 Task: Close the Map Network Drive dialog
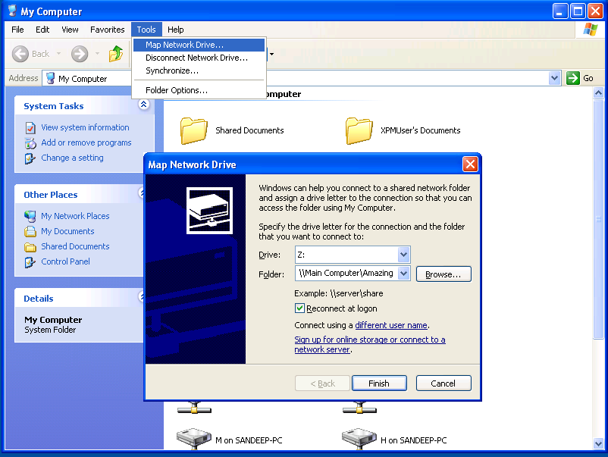coord(470,164)
